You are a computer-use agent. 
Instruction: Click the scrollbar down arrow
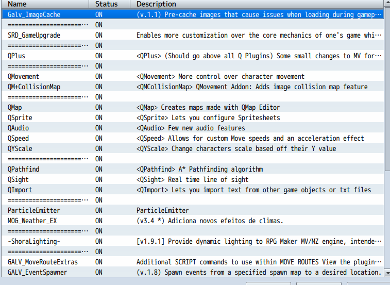(x=387, y=273)
